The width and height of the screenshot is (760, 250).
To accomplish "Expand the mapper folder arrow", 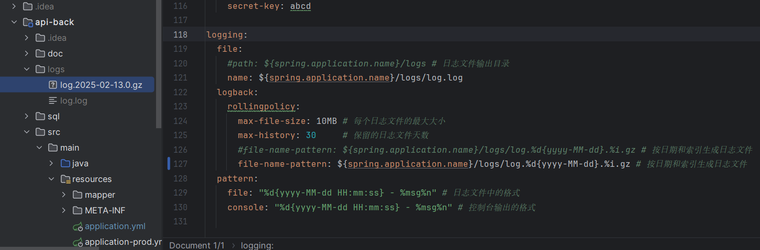I will tap(64, 195).
